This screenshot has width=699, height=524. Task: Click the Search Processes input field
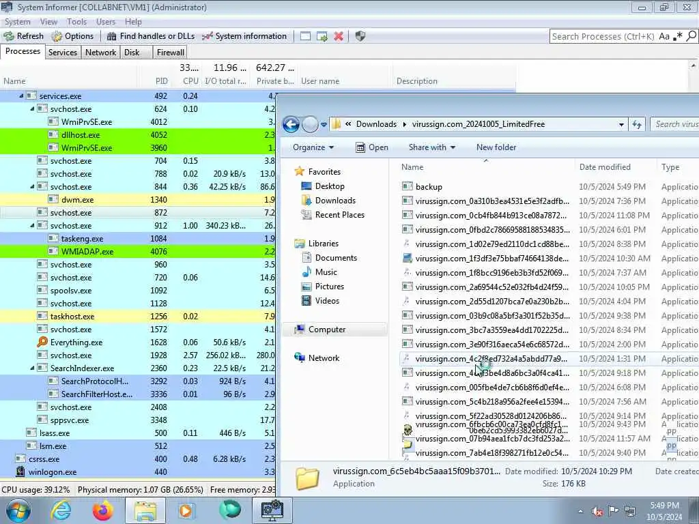point(603,37)
